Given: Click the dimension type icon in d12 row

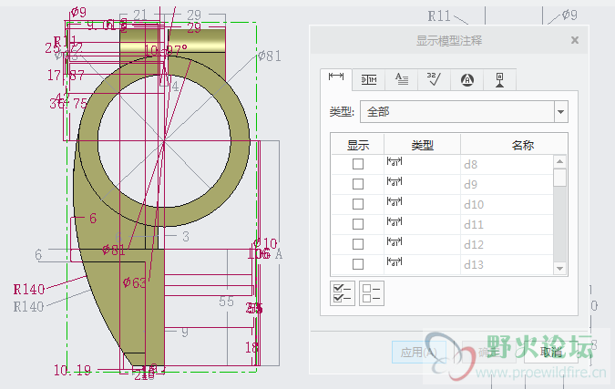Looking at the screenshot, I should [395, 241].
